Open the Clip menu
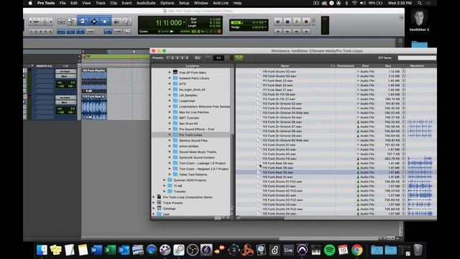460x259 pixels. pyautogui.click(x=114, y=3)
